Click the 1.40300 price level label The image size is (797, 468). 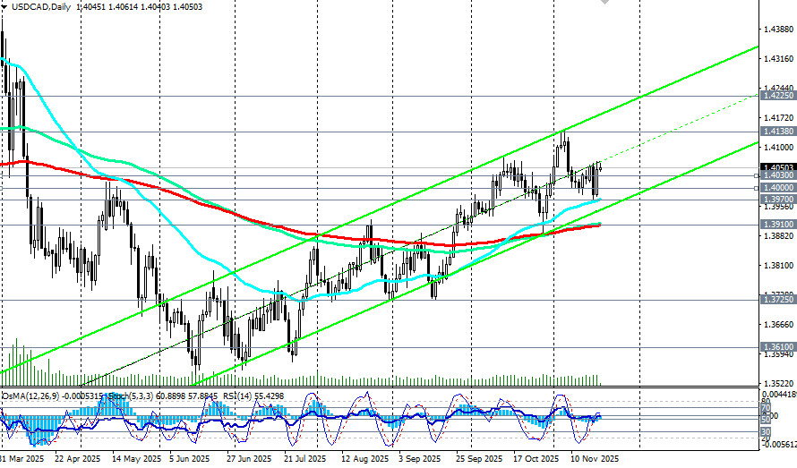pos(778,175)
